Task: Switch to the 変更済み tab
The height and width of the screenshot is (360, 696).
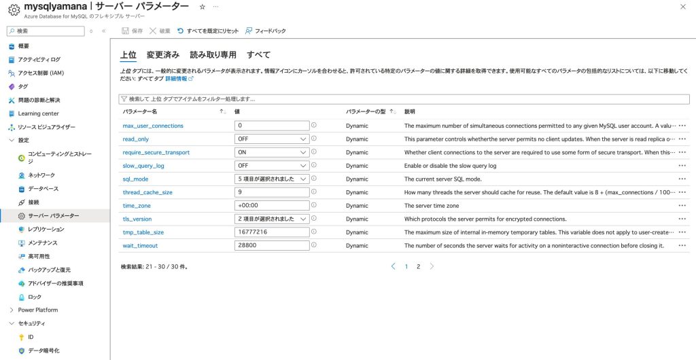Action: coord(163,55)
